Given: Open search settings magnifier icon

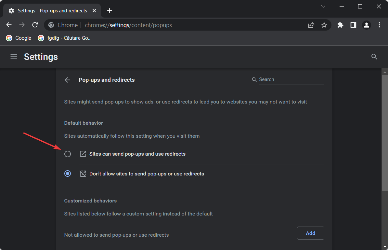Looking at the screenshot, I should 374,57.
